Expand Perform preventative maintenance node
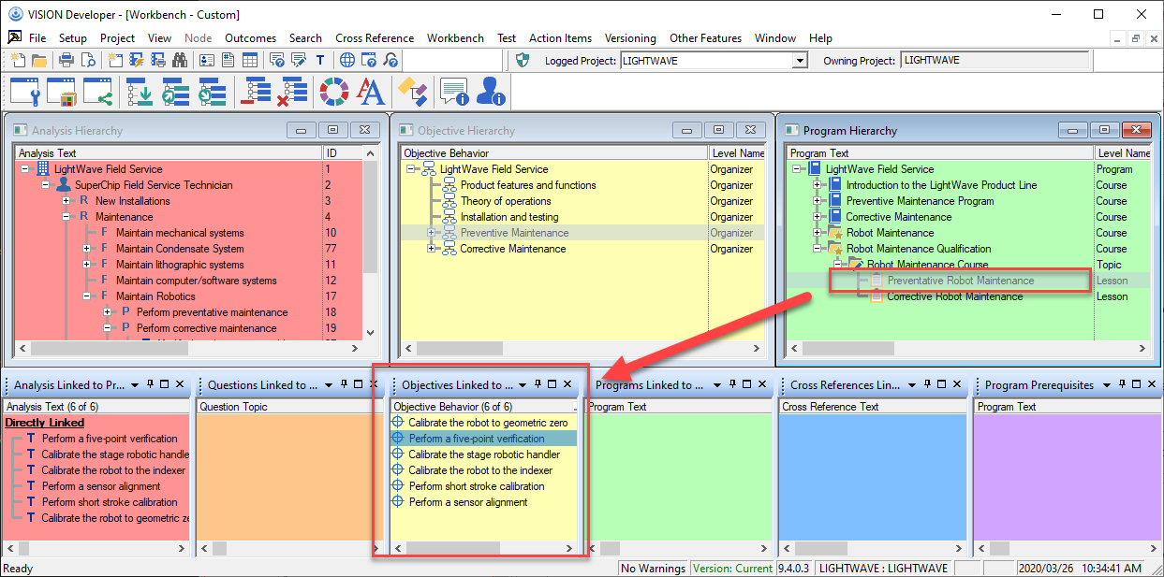The image size is (1164, 577). click(x=107, y=312)
